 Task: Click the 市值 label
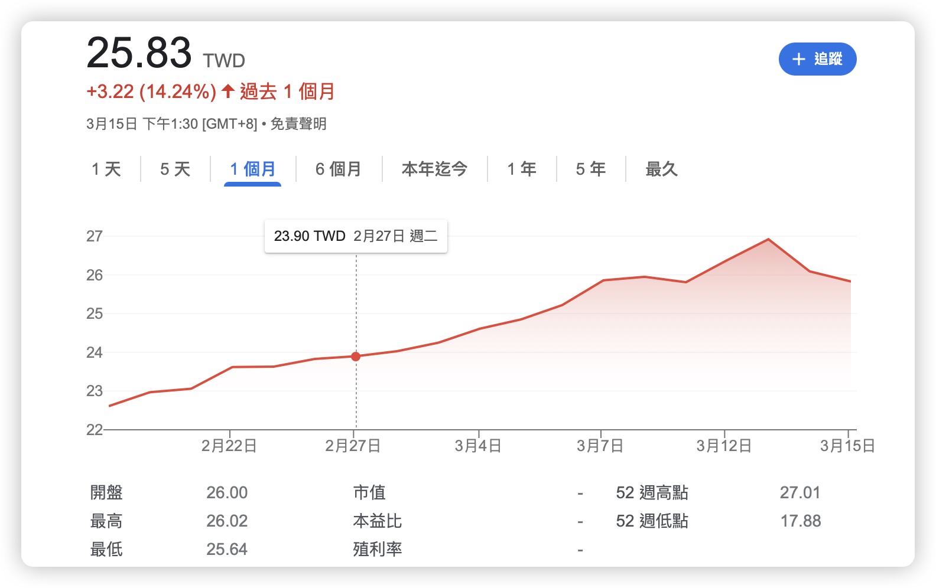point(369,492)
